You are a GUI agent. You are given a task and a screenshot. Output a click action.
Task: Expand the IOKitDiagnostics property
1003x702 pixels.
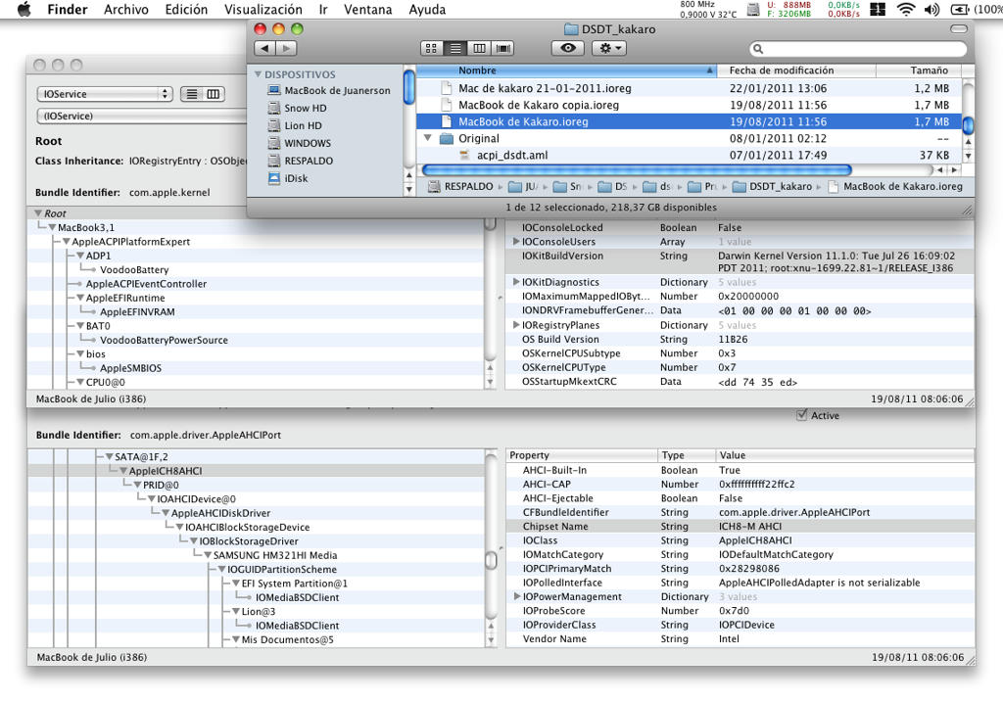click(515, 281)
